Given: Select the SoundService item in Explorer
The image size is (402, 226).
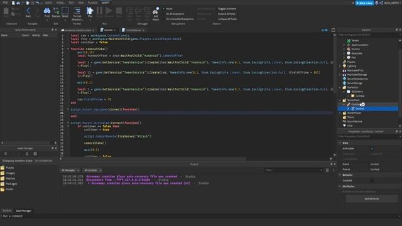Looking at the screenshot, I should [354, 121].
